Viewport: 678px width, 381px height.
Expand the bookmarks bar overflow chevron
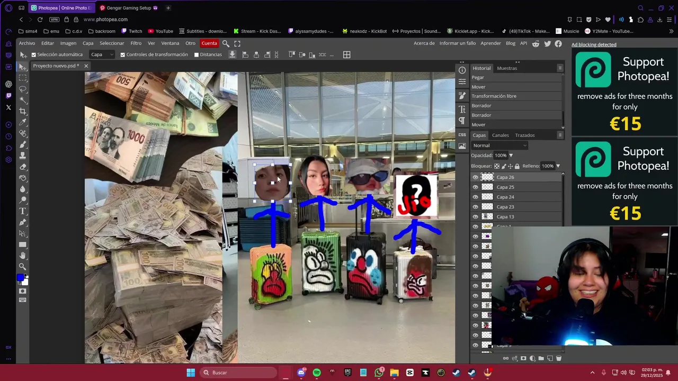(x=671, y=31)
